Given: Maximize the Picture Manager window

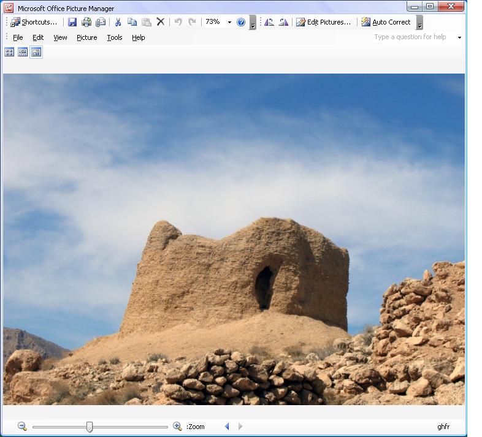Looking at the screenshot, I should tap(430, 7).
